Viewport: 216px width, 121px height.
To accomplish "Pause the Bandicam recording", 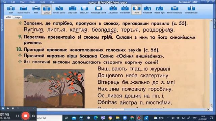I will [x=17, y=116].
